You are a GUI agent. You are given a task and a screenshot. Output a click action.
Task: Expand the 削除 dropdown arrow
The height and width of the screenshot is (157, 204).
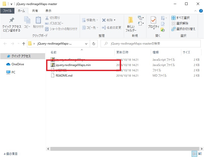point(115,20)
